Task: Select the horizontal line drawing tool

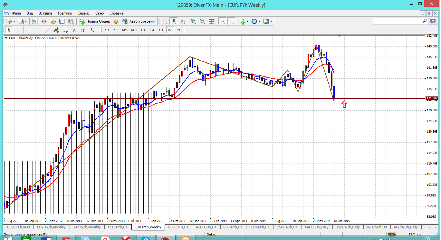Action: point(38,30)
